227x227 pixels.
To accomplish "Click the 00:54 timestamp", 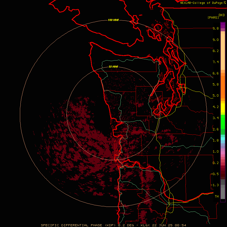I will pyautogui.click(x=180, y=225).
